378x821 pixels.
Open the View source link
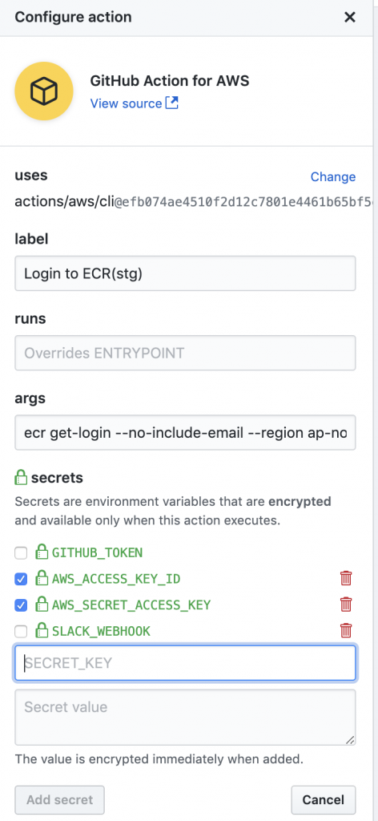[x=126, y=103]
